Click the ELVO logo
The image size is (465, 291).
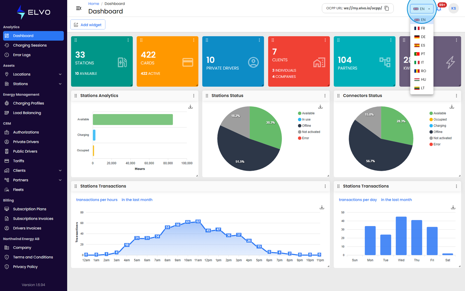pyautogui.click(x=33, y=12)
